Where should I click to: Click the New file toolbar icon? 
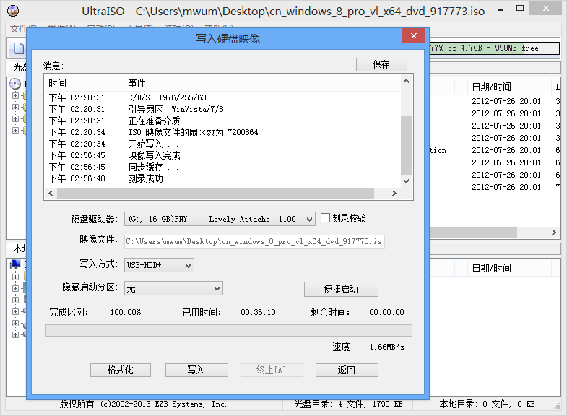click(19, 48)
